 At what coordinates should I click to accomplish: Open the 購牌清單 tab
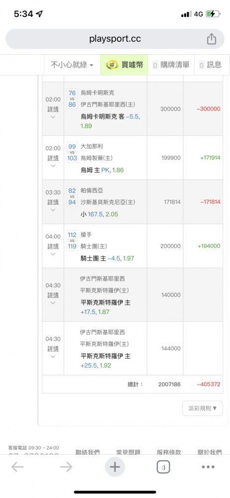pyautogui.click(x=171, y=65)
